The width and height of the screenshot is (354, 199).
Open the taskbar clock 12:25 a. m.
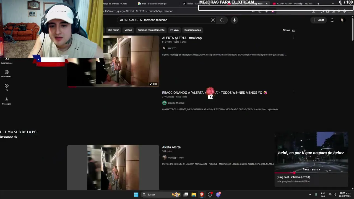(x=345, y=195)
